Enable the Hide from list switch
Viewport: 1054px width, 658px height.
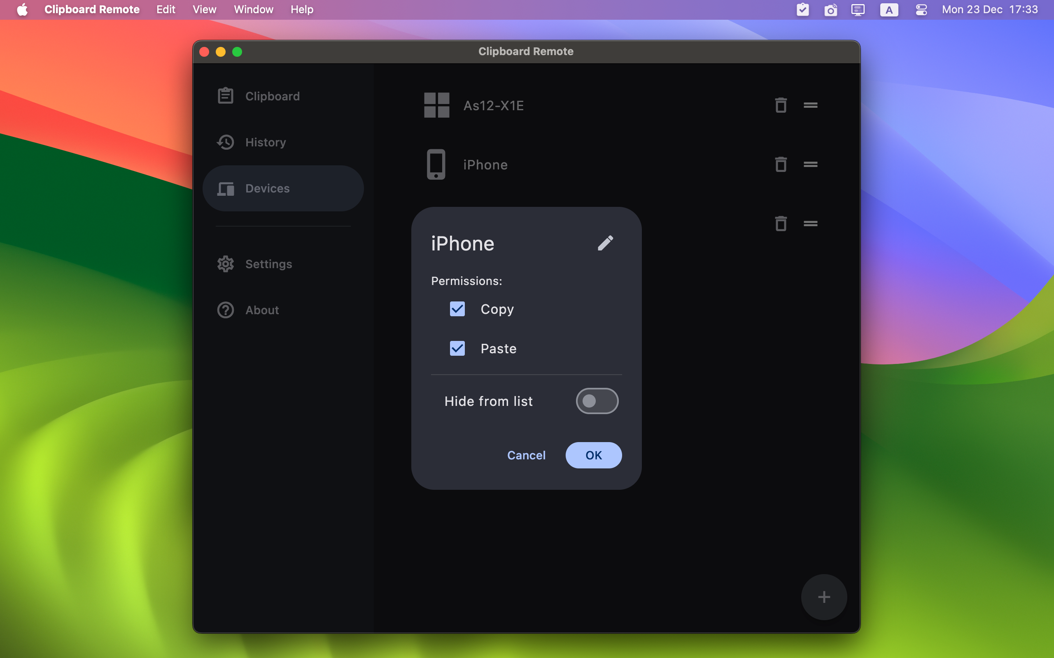(x=597, y=401)
